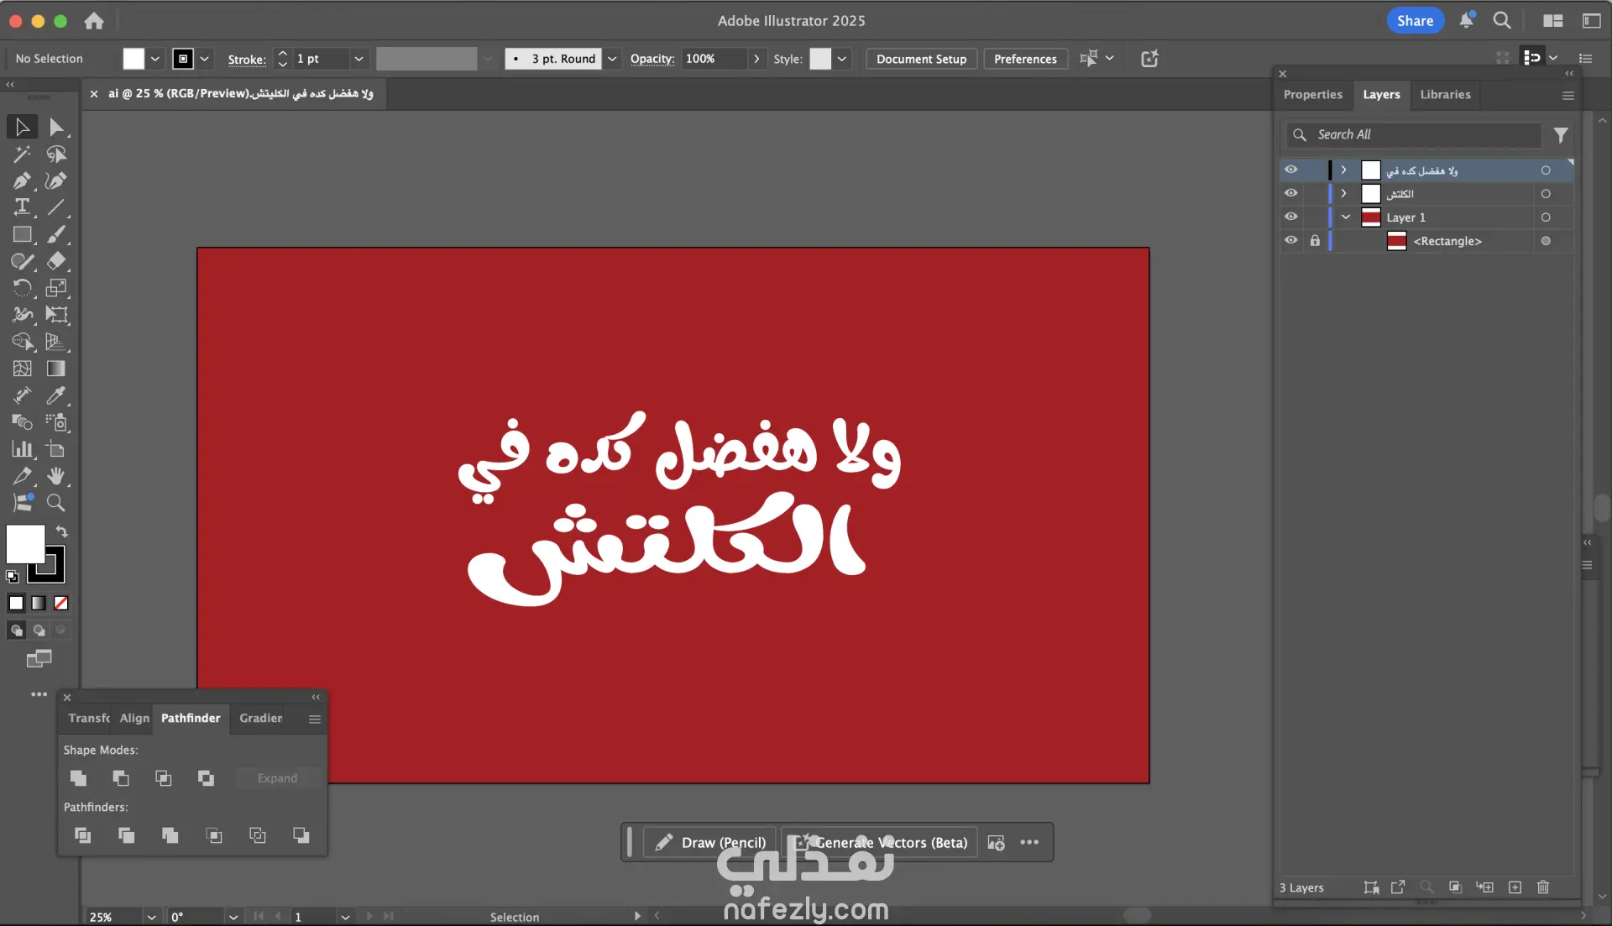The width and height of the screenshot is (1612, 926).
Task: Click the Unite shape mode icon
Action: pos(78,778)
